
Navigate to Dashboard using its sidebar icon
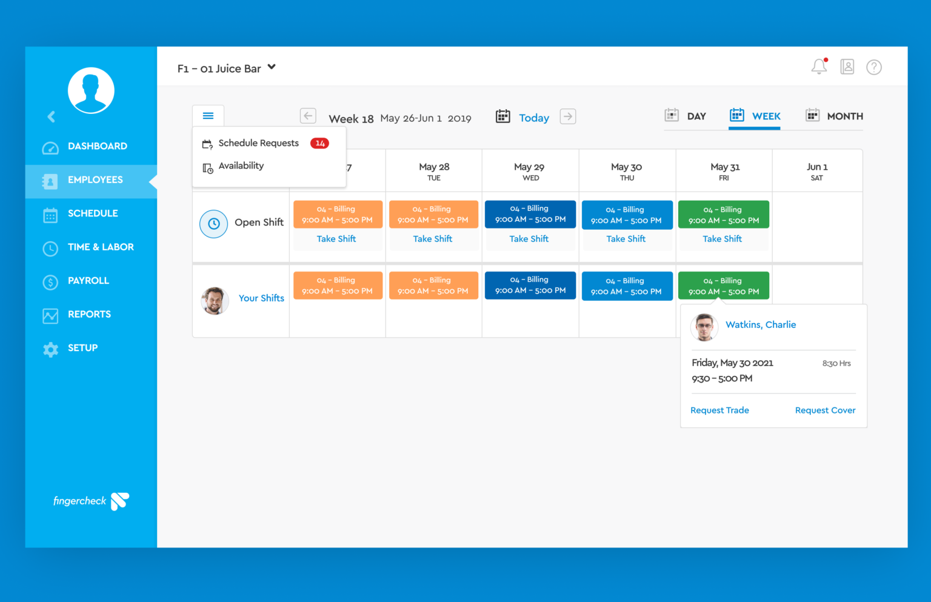[x=50, y=146]
